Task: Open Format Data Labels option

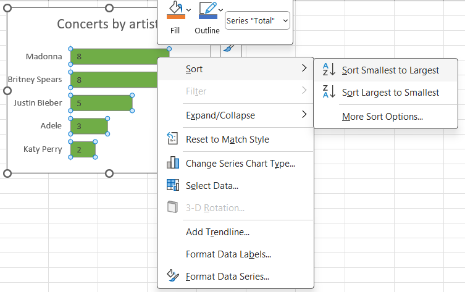Action: pos(228,254)
